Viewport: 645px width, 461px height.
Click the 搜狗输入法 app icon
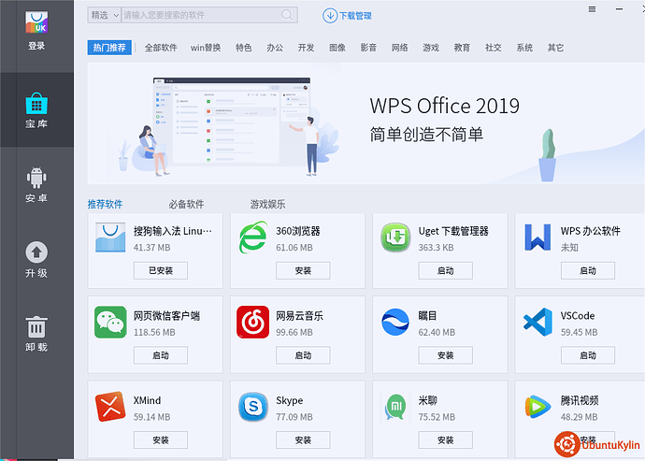coord(110,238)
